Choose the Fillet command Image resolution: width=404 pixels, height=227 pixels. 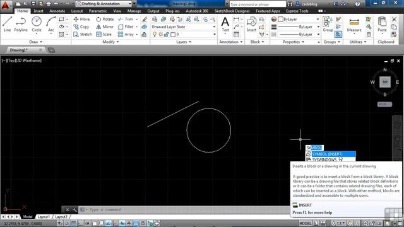126,26
